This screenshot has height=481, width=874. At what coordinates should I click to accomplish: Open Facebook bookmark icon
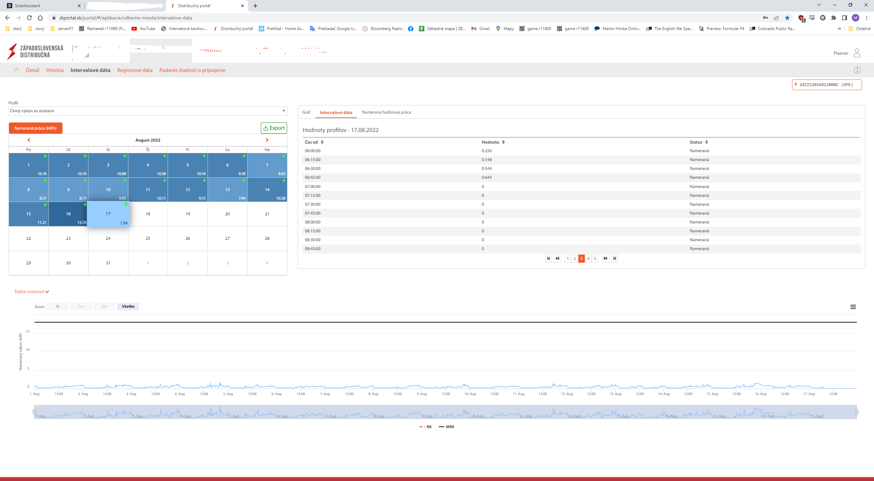click(411, 29)
